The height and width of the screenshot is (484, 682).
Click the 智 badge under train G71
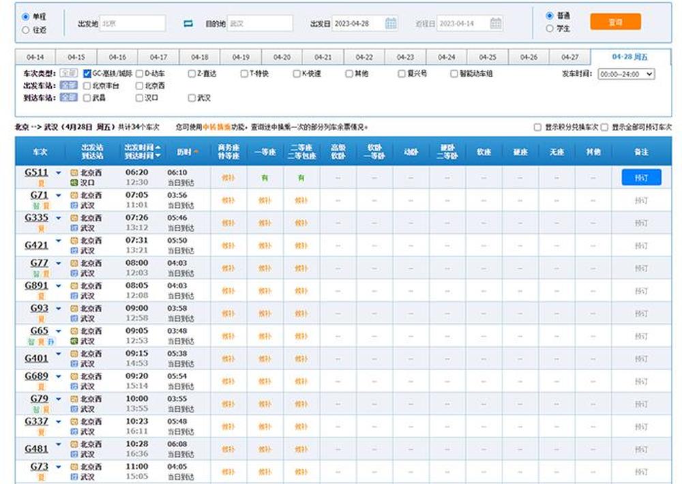(36, 205)
